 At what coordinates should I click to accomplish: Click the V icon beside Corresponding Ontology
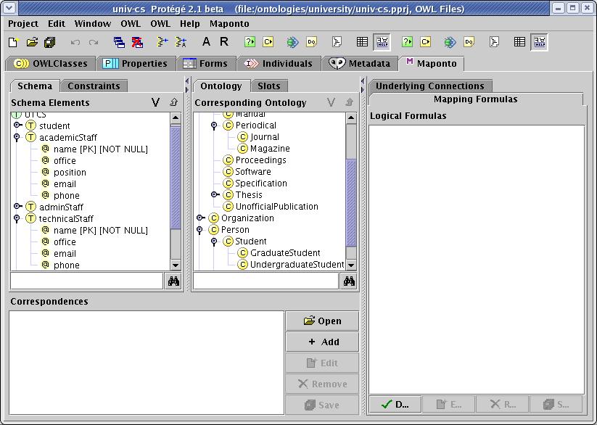point(331,102)
